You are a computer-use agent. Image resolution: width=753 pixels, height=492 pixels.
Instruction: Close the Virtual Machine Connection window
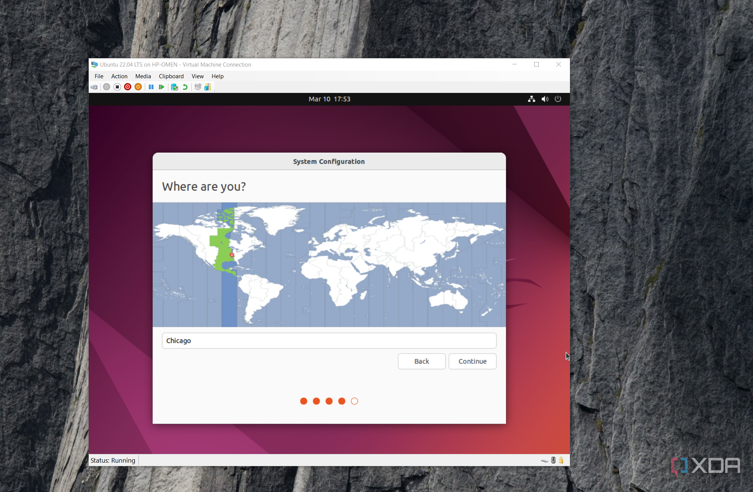point(559,65)
